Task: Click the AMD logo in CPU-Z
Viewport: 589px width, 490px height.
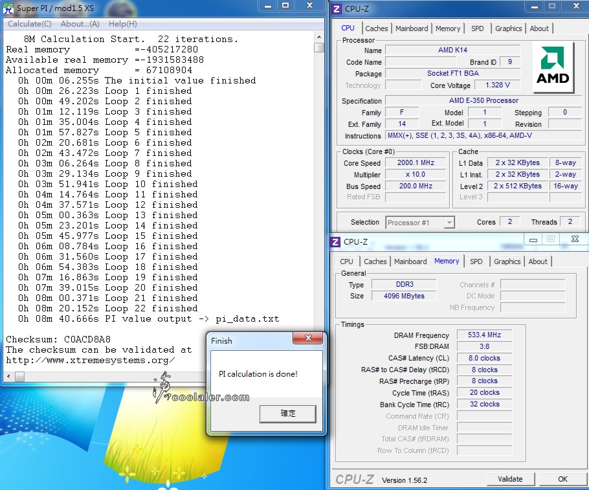Action: 553,67
